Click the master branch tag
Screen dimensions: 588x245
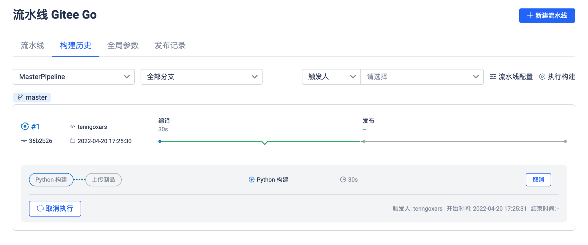[x=32, y=97]
